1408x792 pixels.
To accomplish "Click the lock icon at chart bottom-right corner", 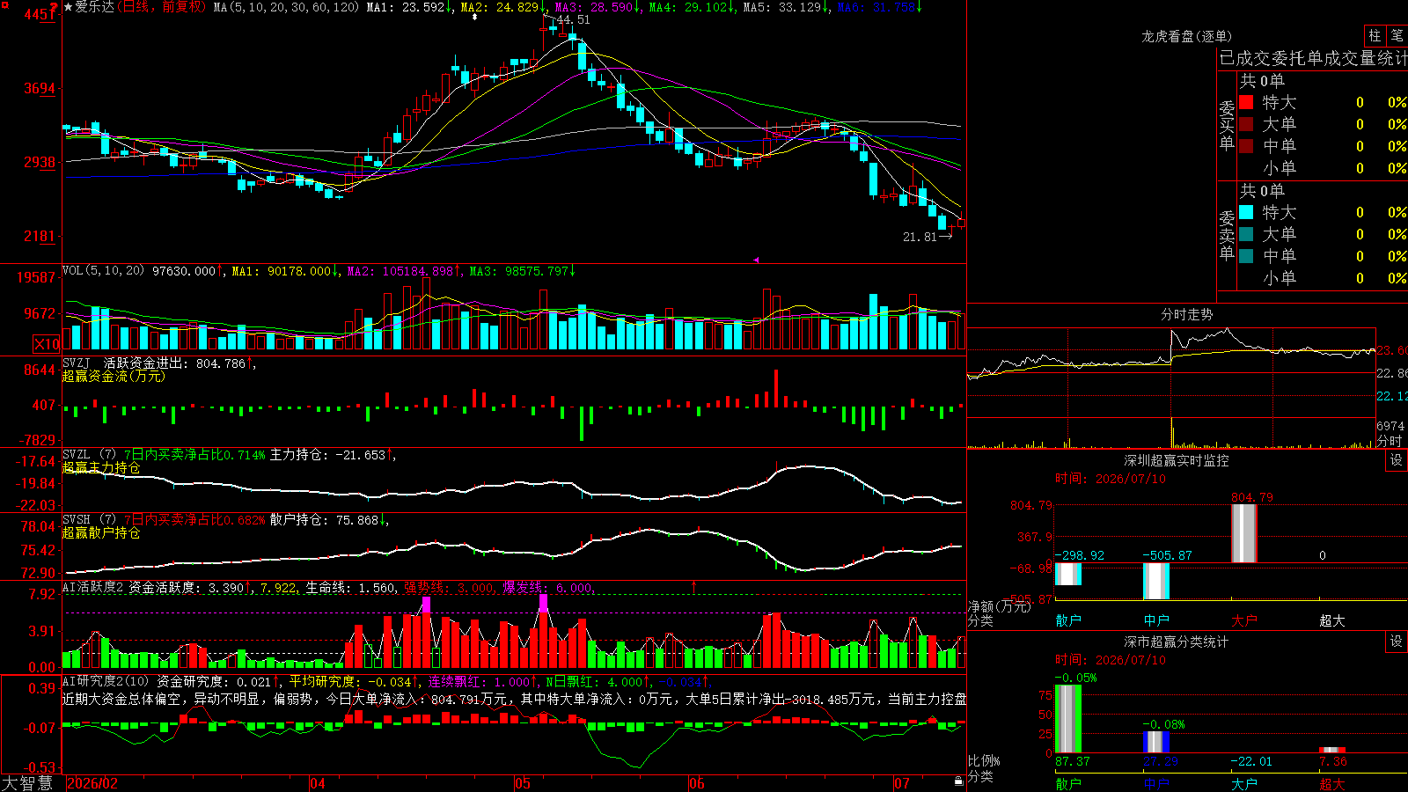I will pos(958,781).
